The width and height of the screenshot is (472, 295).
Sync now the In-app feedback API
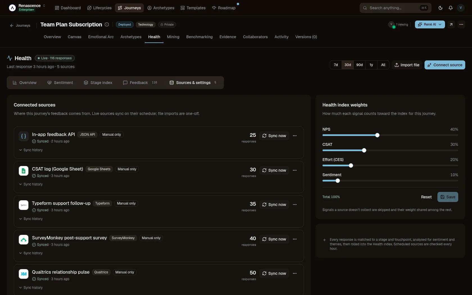pos(274,136)
